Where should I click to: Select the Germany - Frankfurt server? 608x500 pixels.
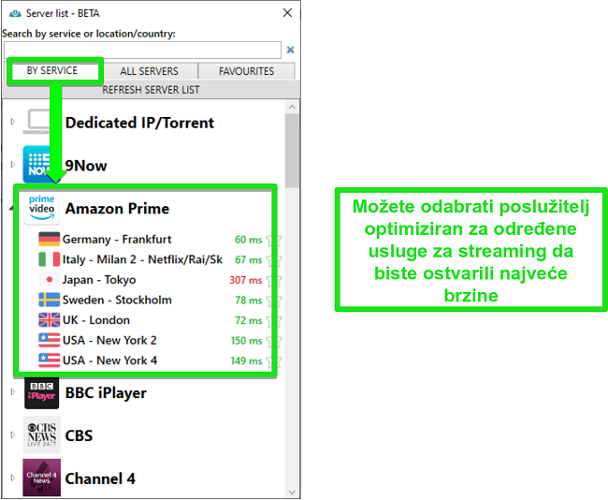pos(117,239)
